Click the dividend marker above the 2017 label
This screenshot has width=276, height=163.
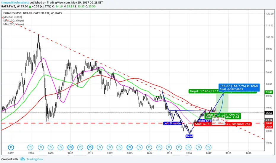tap(208, 147)
